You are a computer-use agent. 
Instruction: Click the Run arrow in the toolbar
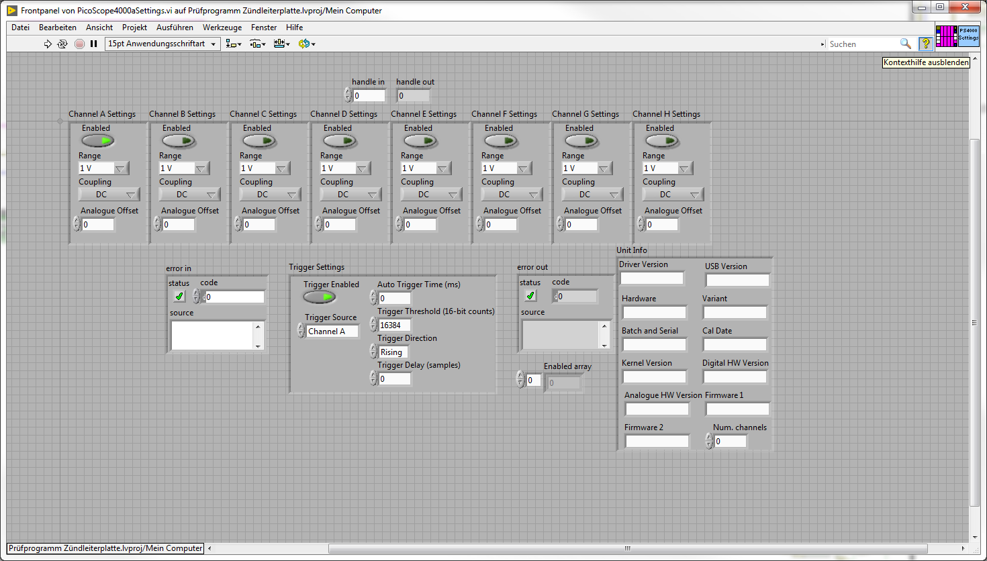pyautogui.click(x=48, y=44)
